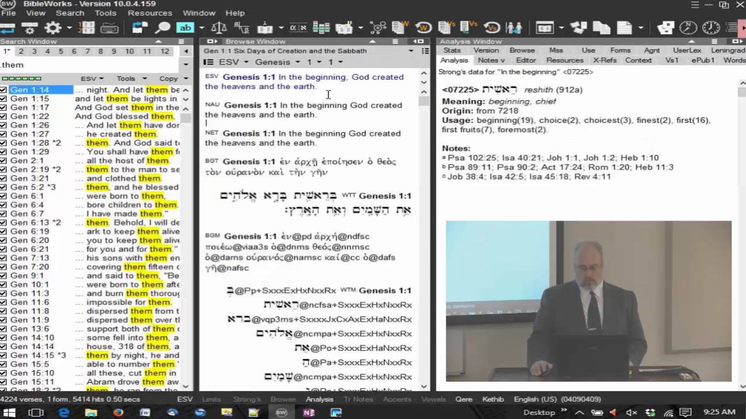Open the Copy dropdown in Search Window
The width and height of the screenshot is (746, 419).
point(173,79)
